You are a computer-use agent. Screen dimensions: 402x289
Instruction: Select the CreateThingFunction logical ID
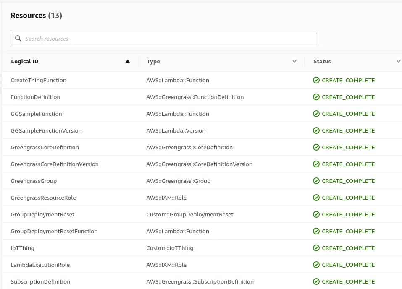(x=39, y=81)
